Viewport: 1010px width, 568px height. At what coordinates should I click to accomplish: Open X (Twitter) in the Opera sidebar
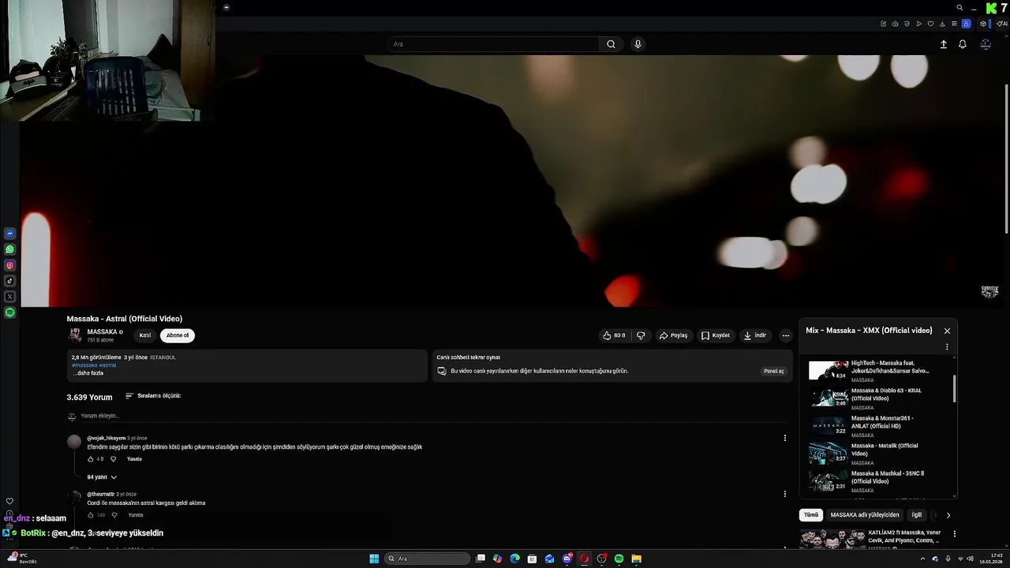(x=10, y=297)
